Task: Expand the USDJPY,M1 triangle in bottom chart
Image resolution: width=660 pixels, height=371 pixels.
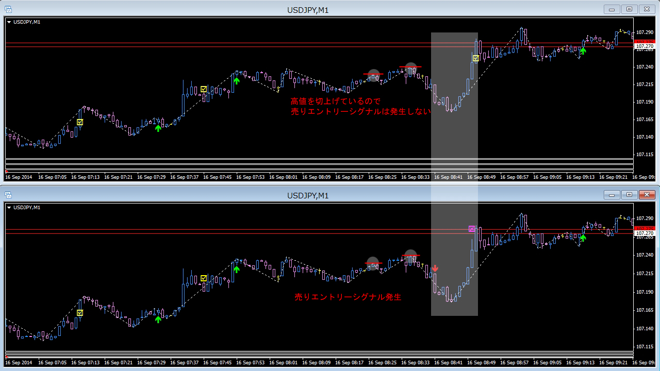Action: click(x=9, y=208)
